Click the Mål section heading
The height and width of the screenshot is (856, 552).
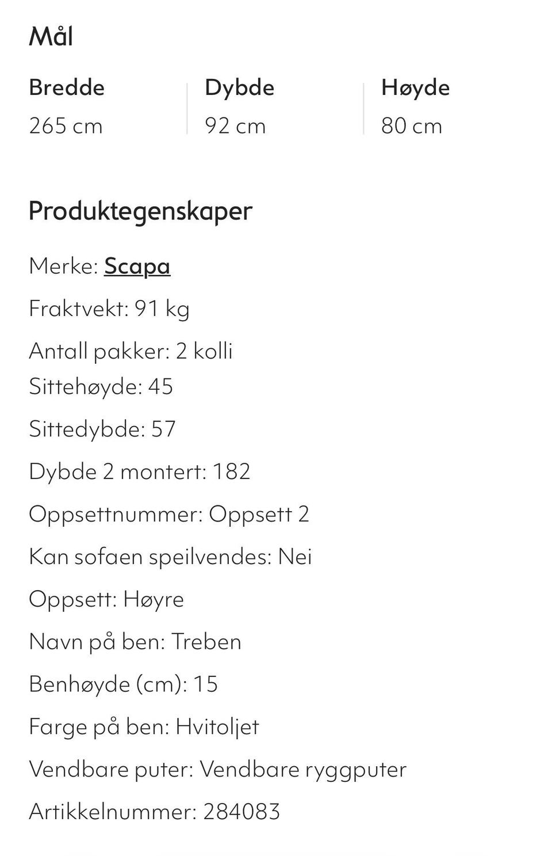51,36
